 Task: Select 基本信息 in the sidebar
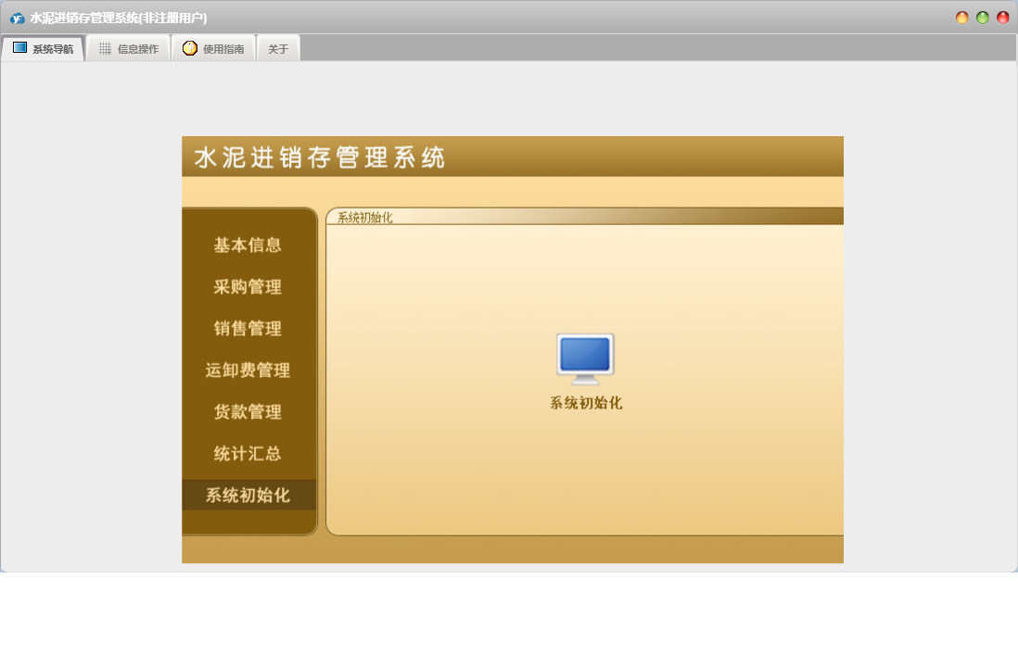(x=248, y=245)
